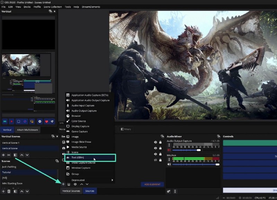Remove selected vertical scene with minus icon
Viewport: 277px width, 200px height.
pyautogui.click(x=9, y=155)
